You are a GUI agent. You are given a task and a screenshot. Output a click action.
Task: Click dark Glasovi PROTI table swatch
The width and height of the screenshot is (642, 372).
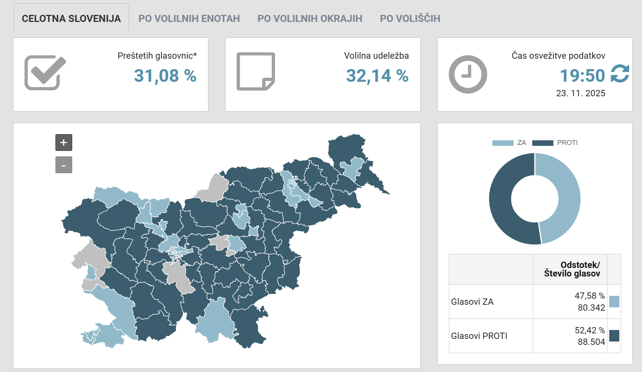pos(614,336)
